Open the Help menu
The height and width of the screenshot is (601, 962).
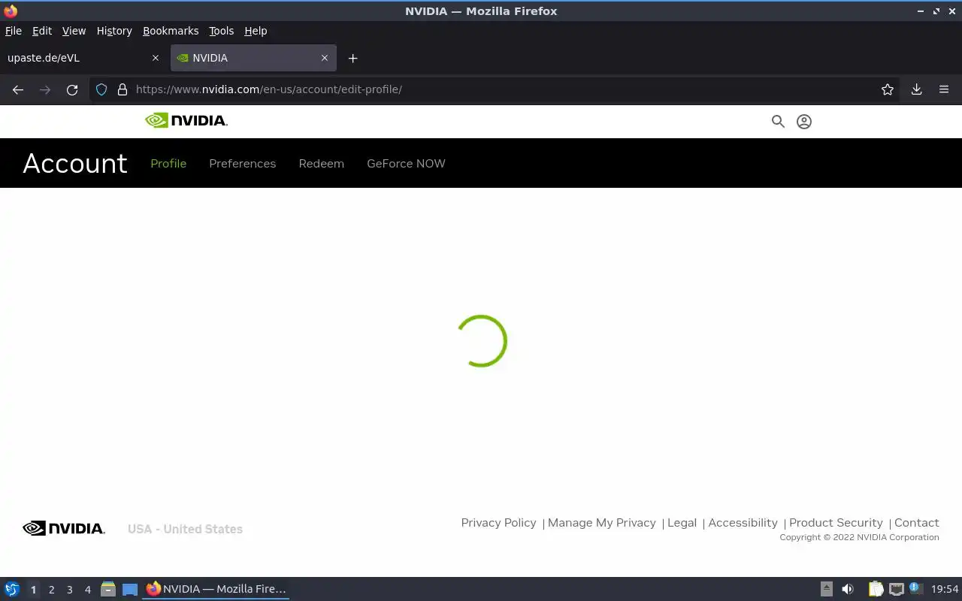256,31
